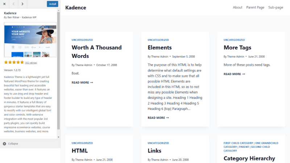Open the Links post title

tap(154, 151)
